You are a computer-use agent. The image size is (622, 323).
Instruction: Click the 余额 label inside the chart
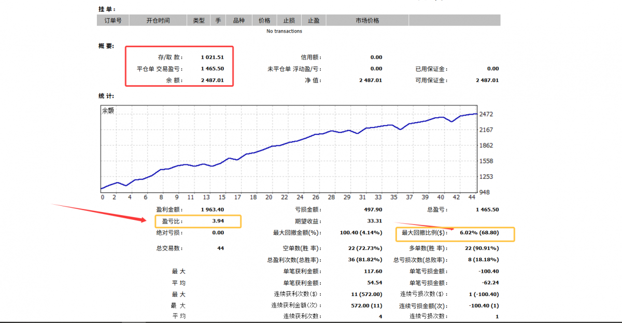click(108, 110)
